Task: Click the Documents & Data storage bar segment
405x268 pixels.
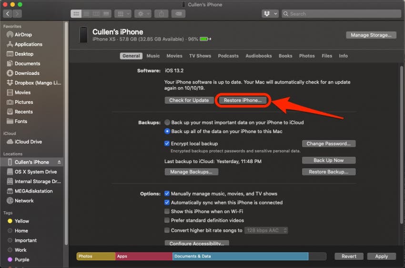Action: click(x=240, y=256)
